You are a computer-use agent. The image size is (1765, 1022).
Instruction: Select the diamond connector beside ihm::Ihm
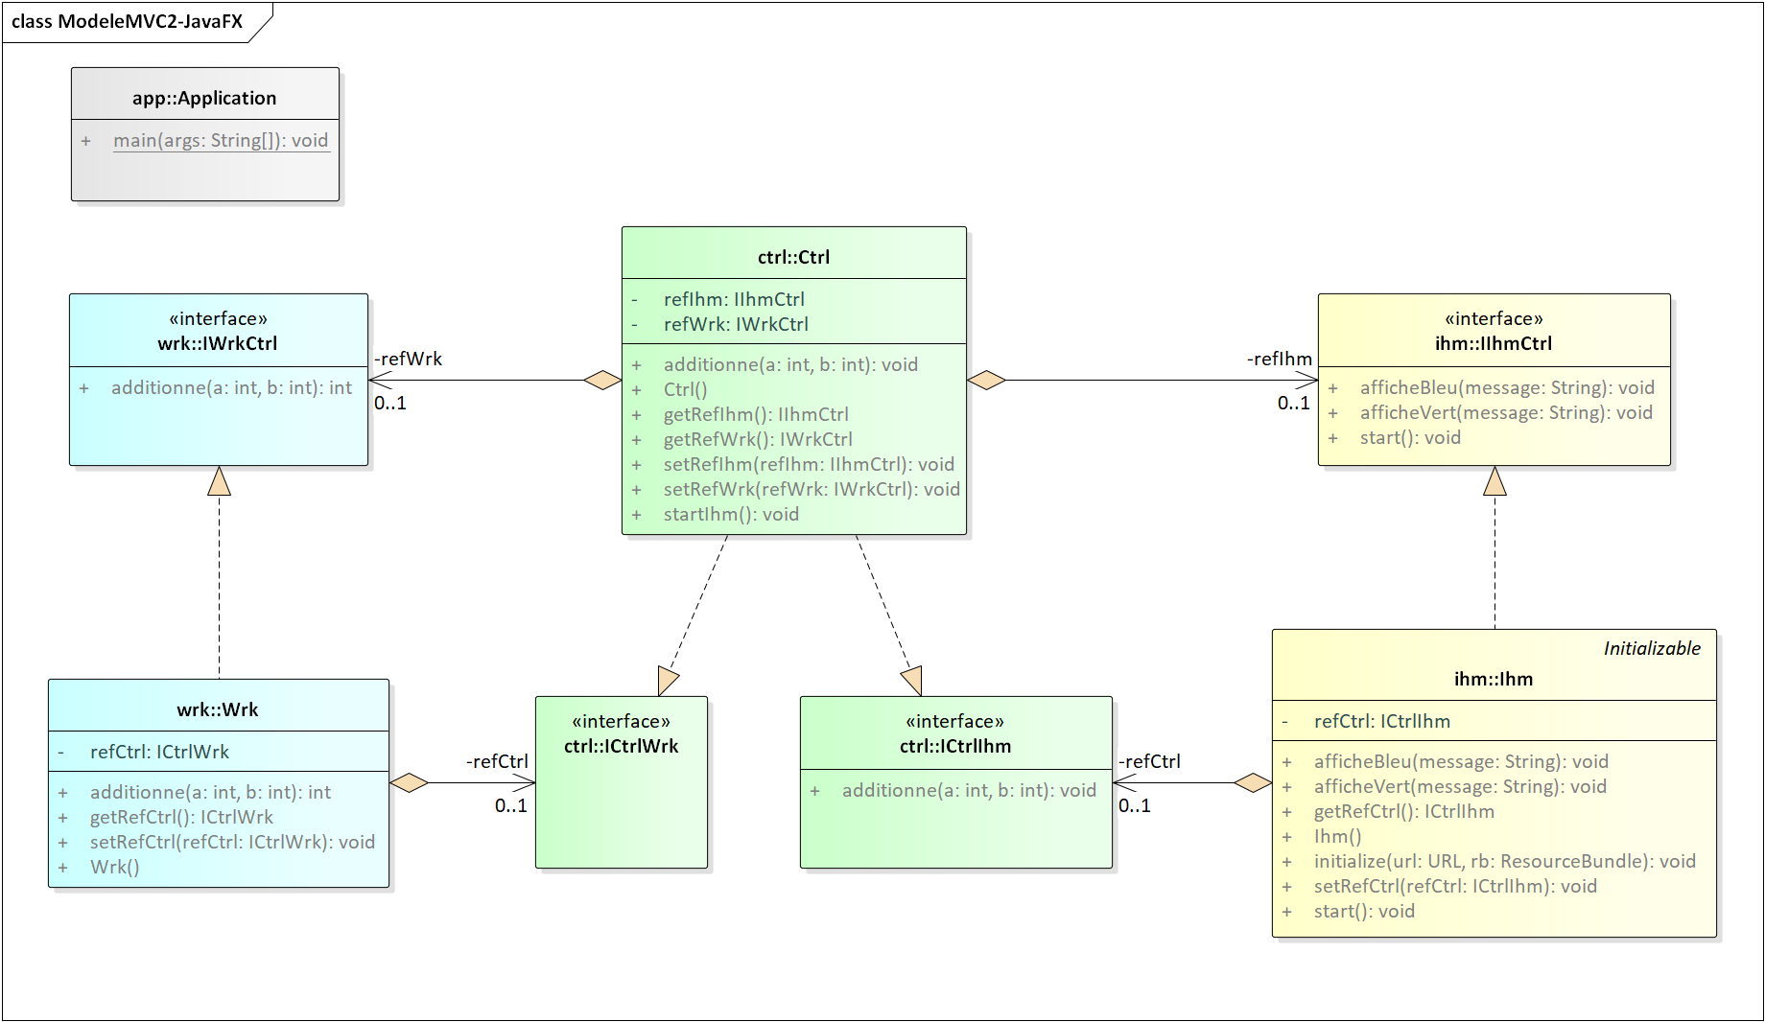click(1252, 783)
